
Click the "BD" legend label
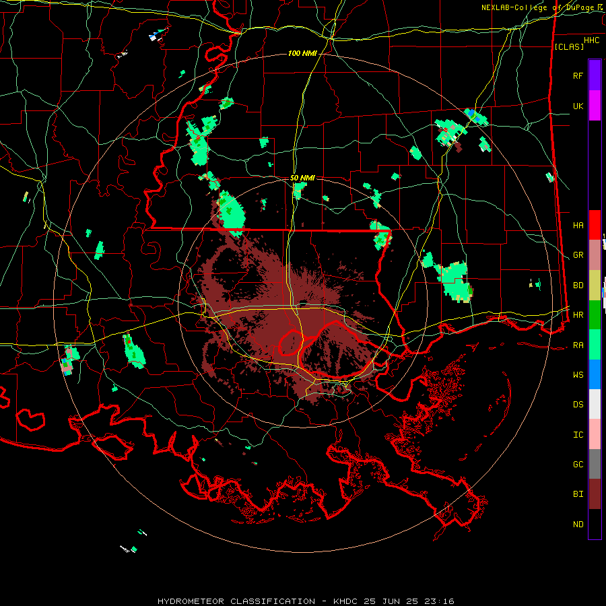tap(578, 285)
